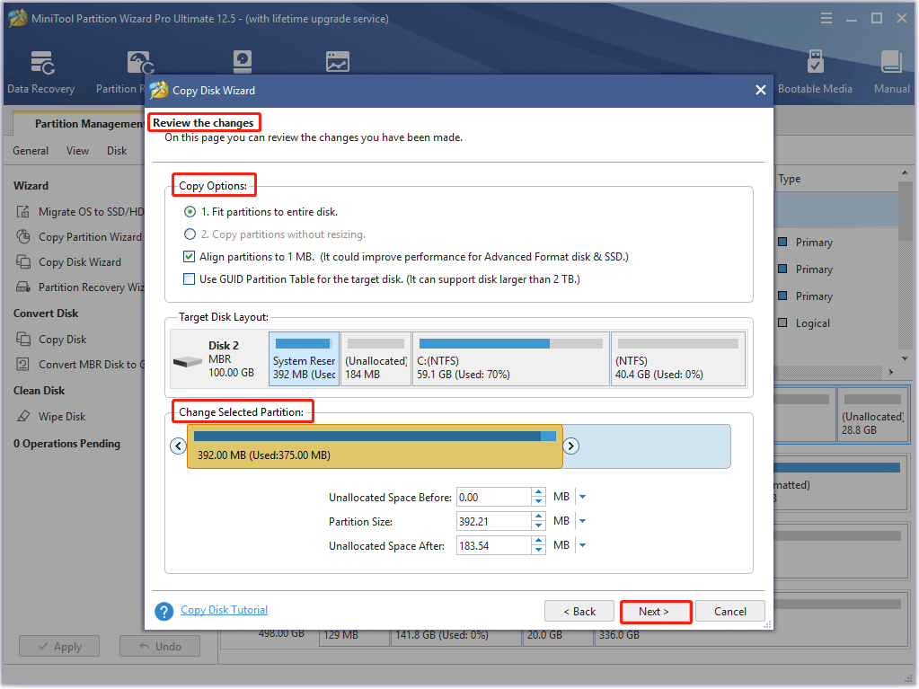Click horizontal scroll right arrow in partition list
Viewport: 919px width, 689px height.
[x=891, y=372]
